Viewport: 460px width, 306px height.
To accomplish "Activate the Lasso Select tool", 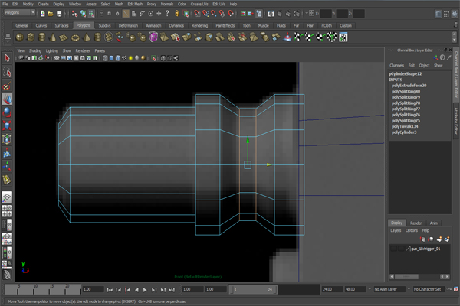I will pos(7,72).
